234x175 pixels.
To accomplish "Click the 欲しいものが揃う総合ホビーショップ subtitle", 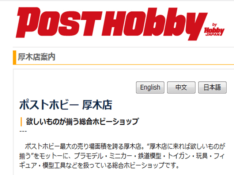I will [x=82, y=121].
